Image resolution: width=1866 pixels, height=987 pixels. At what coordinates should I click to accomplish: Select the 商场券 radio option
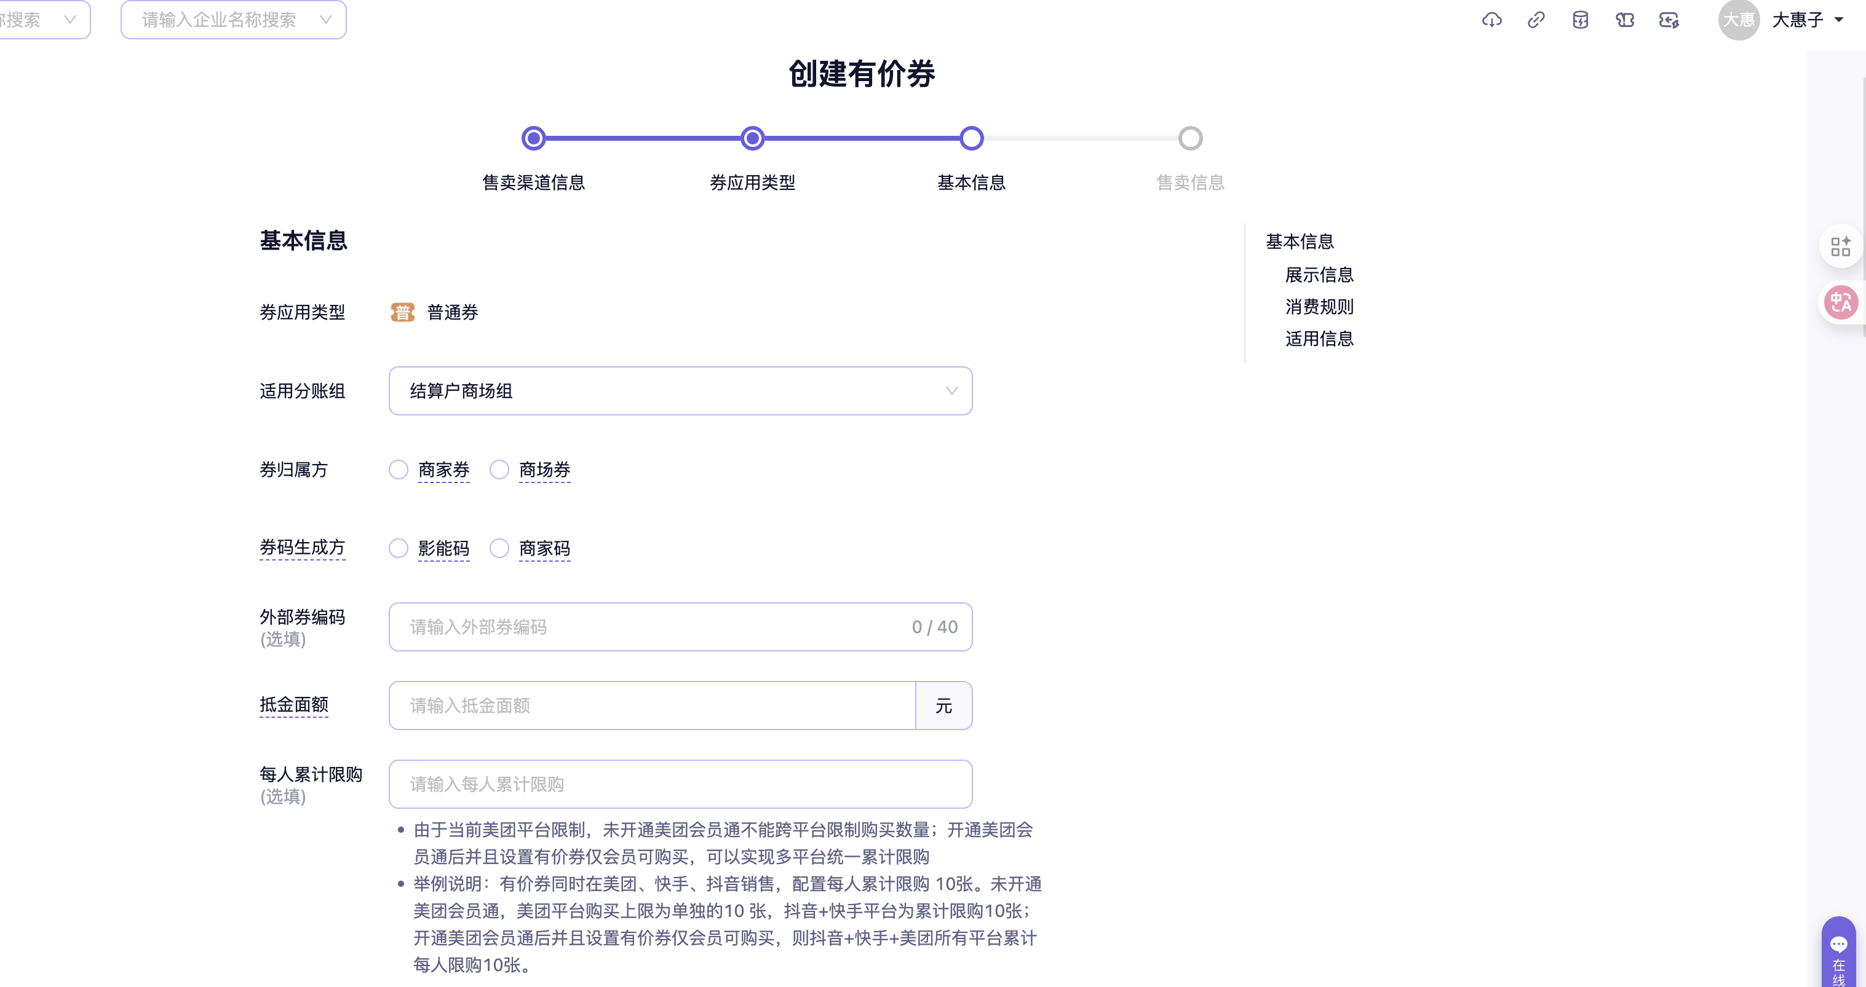[499, 470]
